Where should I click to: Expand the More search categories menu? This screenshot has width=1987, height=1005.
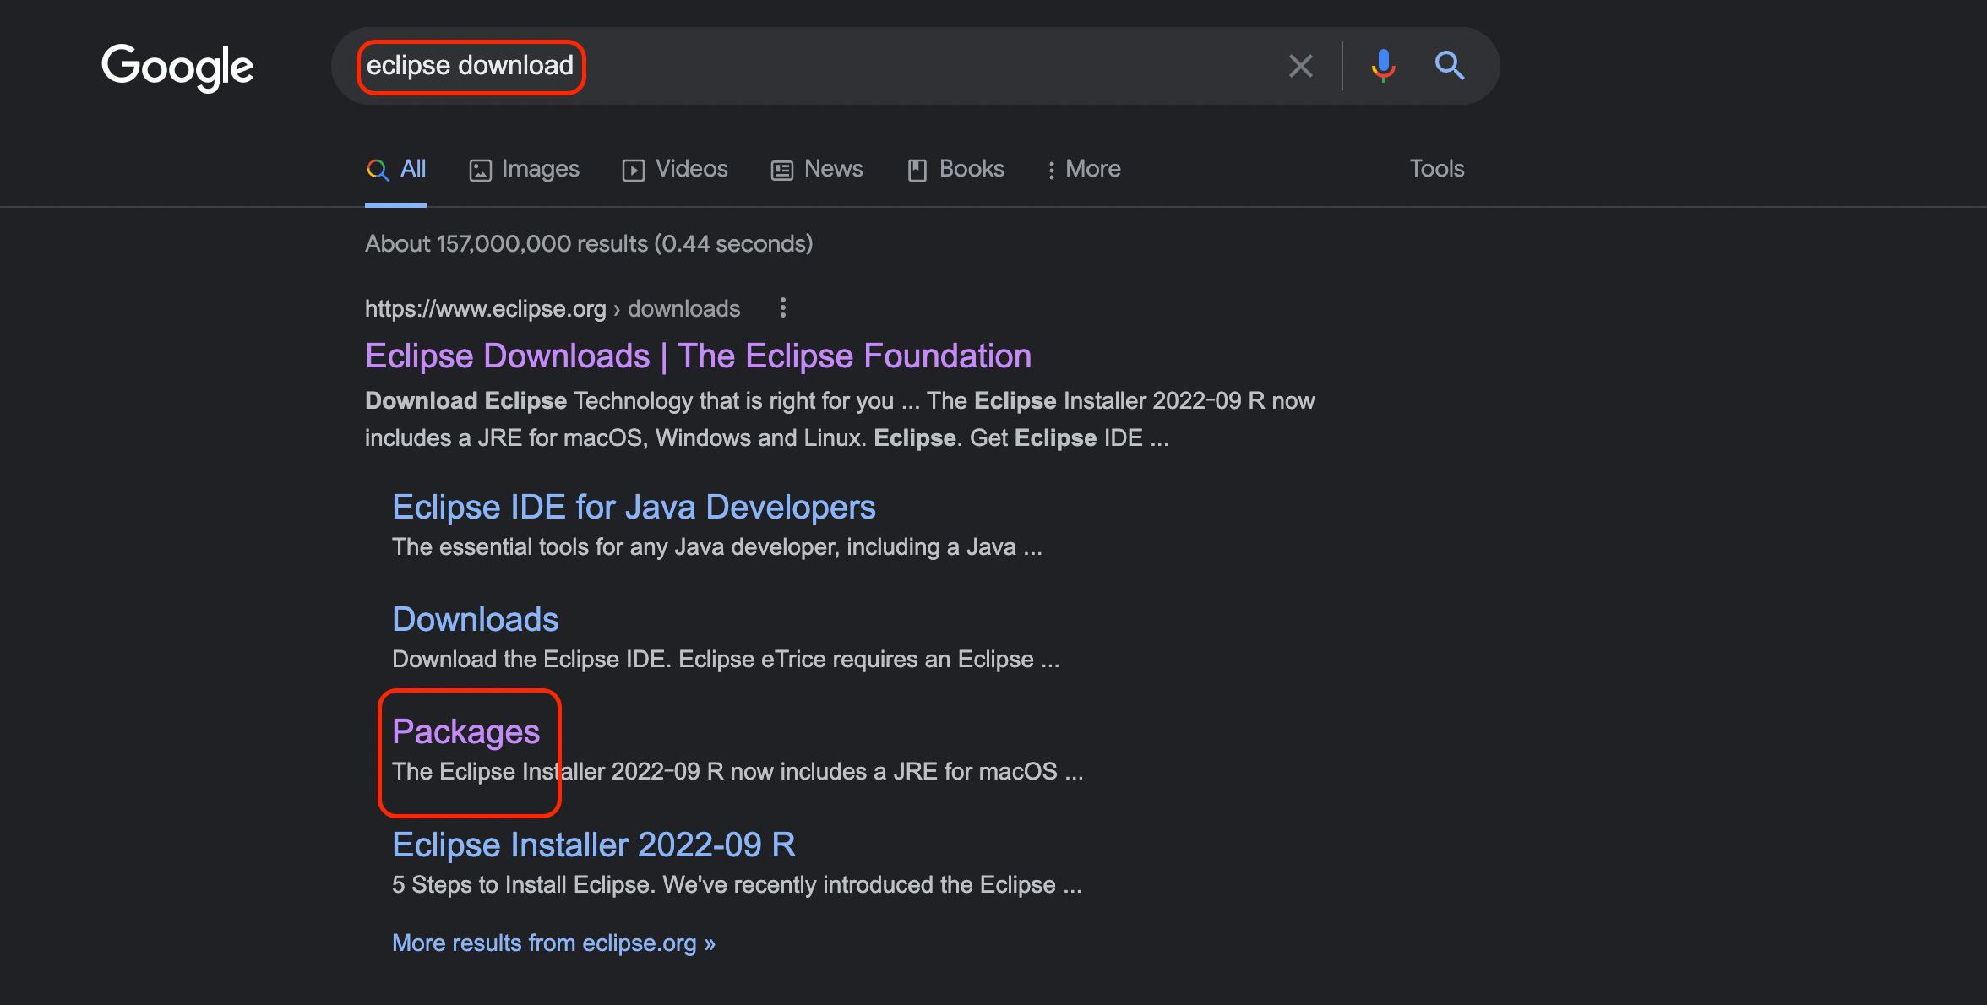(x=1083, y=169)
